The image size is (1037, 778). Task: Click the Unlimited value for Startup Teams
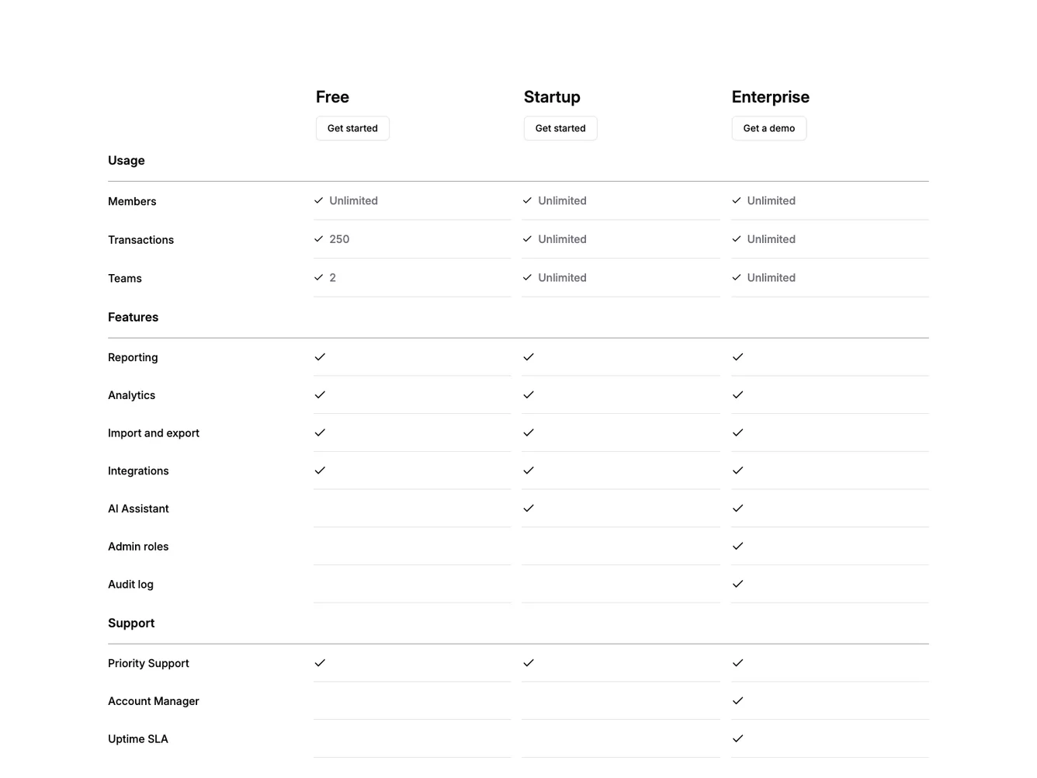pos(561,277)
